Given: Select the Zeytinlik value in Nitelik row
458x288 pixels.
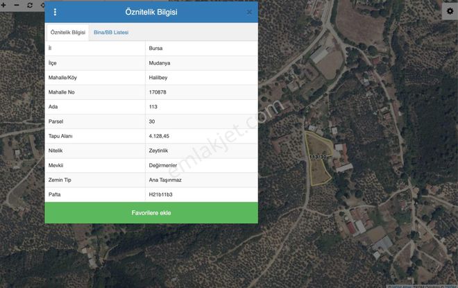Looking at the screenshot, I should click(x=159, y=151).
